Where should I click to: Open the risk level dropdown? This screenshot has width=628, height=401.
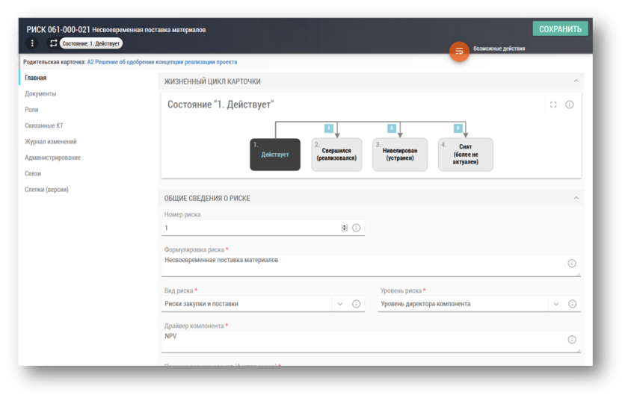click(555, 304)
